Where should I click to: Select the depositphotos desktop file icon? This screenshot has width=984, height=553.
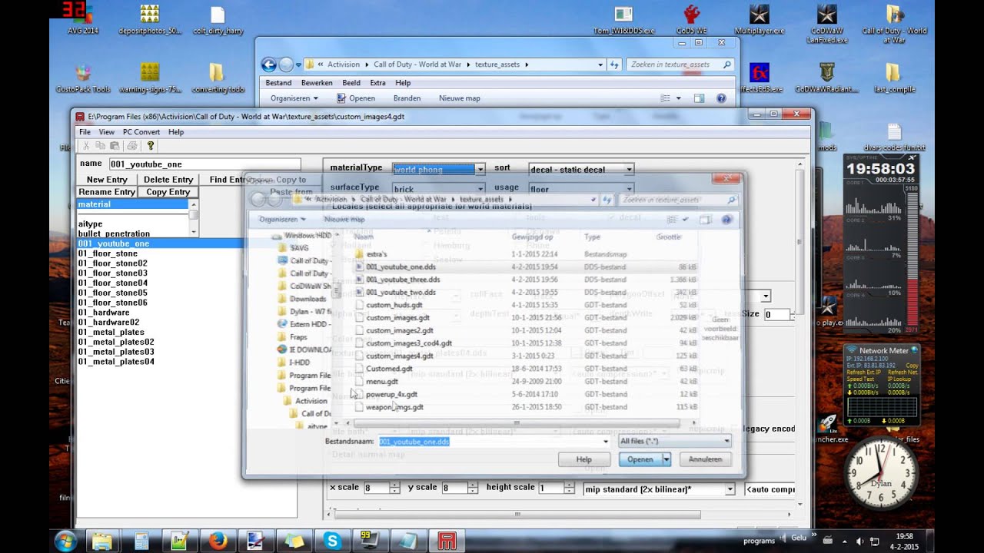(150, 19)
